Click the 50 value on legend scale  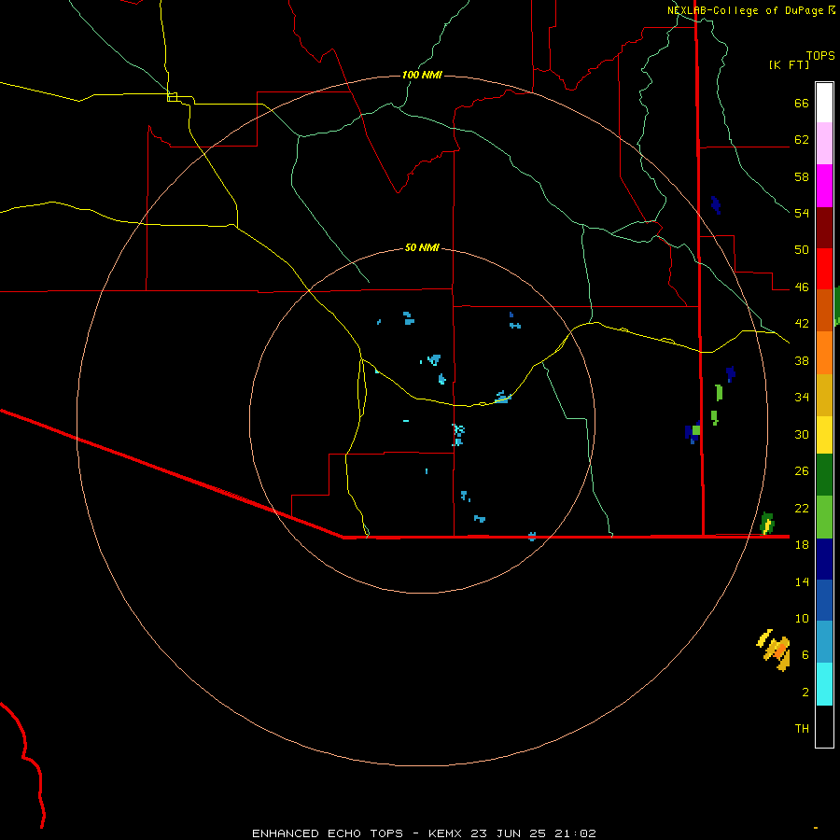click(802, 250)
